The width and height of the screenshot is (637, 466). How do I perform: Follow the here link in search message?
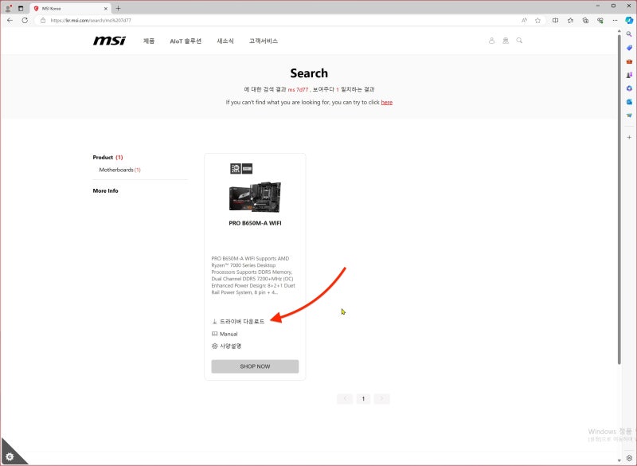[x=386, y=102]
